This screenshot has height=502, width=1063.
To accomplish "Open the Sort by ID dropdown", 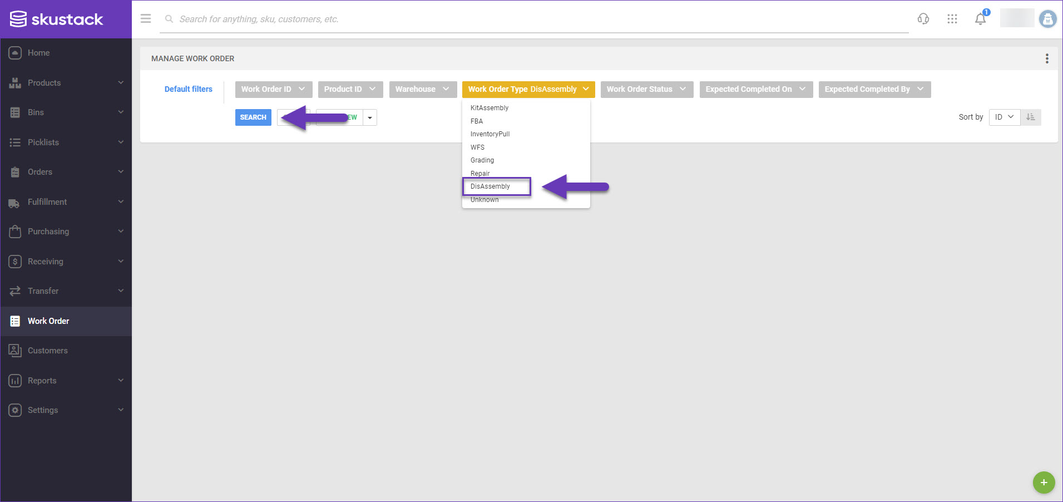I will [x=1005, y=117].
